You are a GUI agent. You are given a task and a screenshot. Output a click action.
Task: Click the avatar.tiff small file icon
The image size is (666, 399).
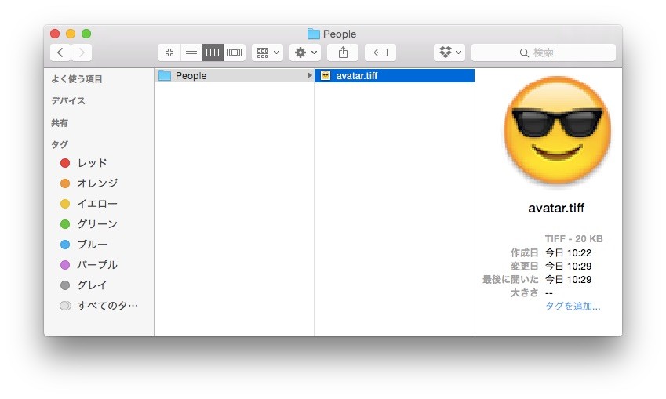tap(326, 75)
